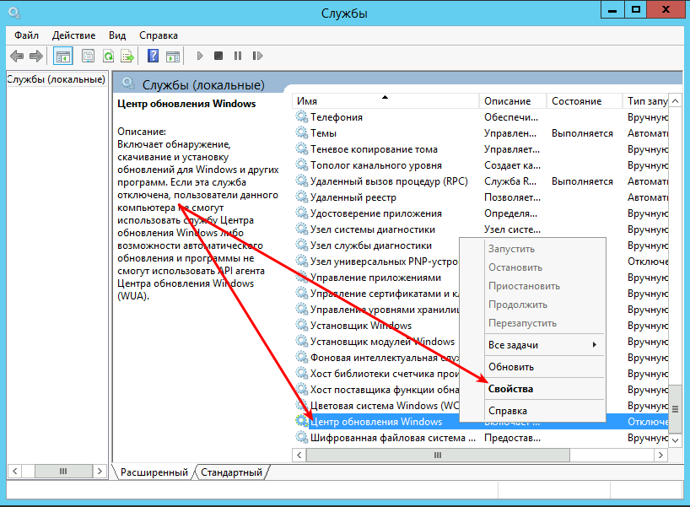The image size is (690, 507).
Task: Select the gear icon beside Темы
Action: tap(301, 133)
